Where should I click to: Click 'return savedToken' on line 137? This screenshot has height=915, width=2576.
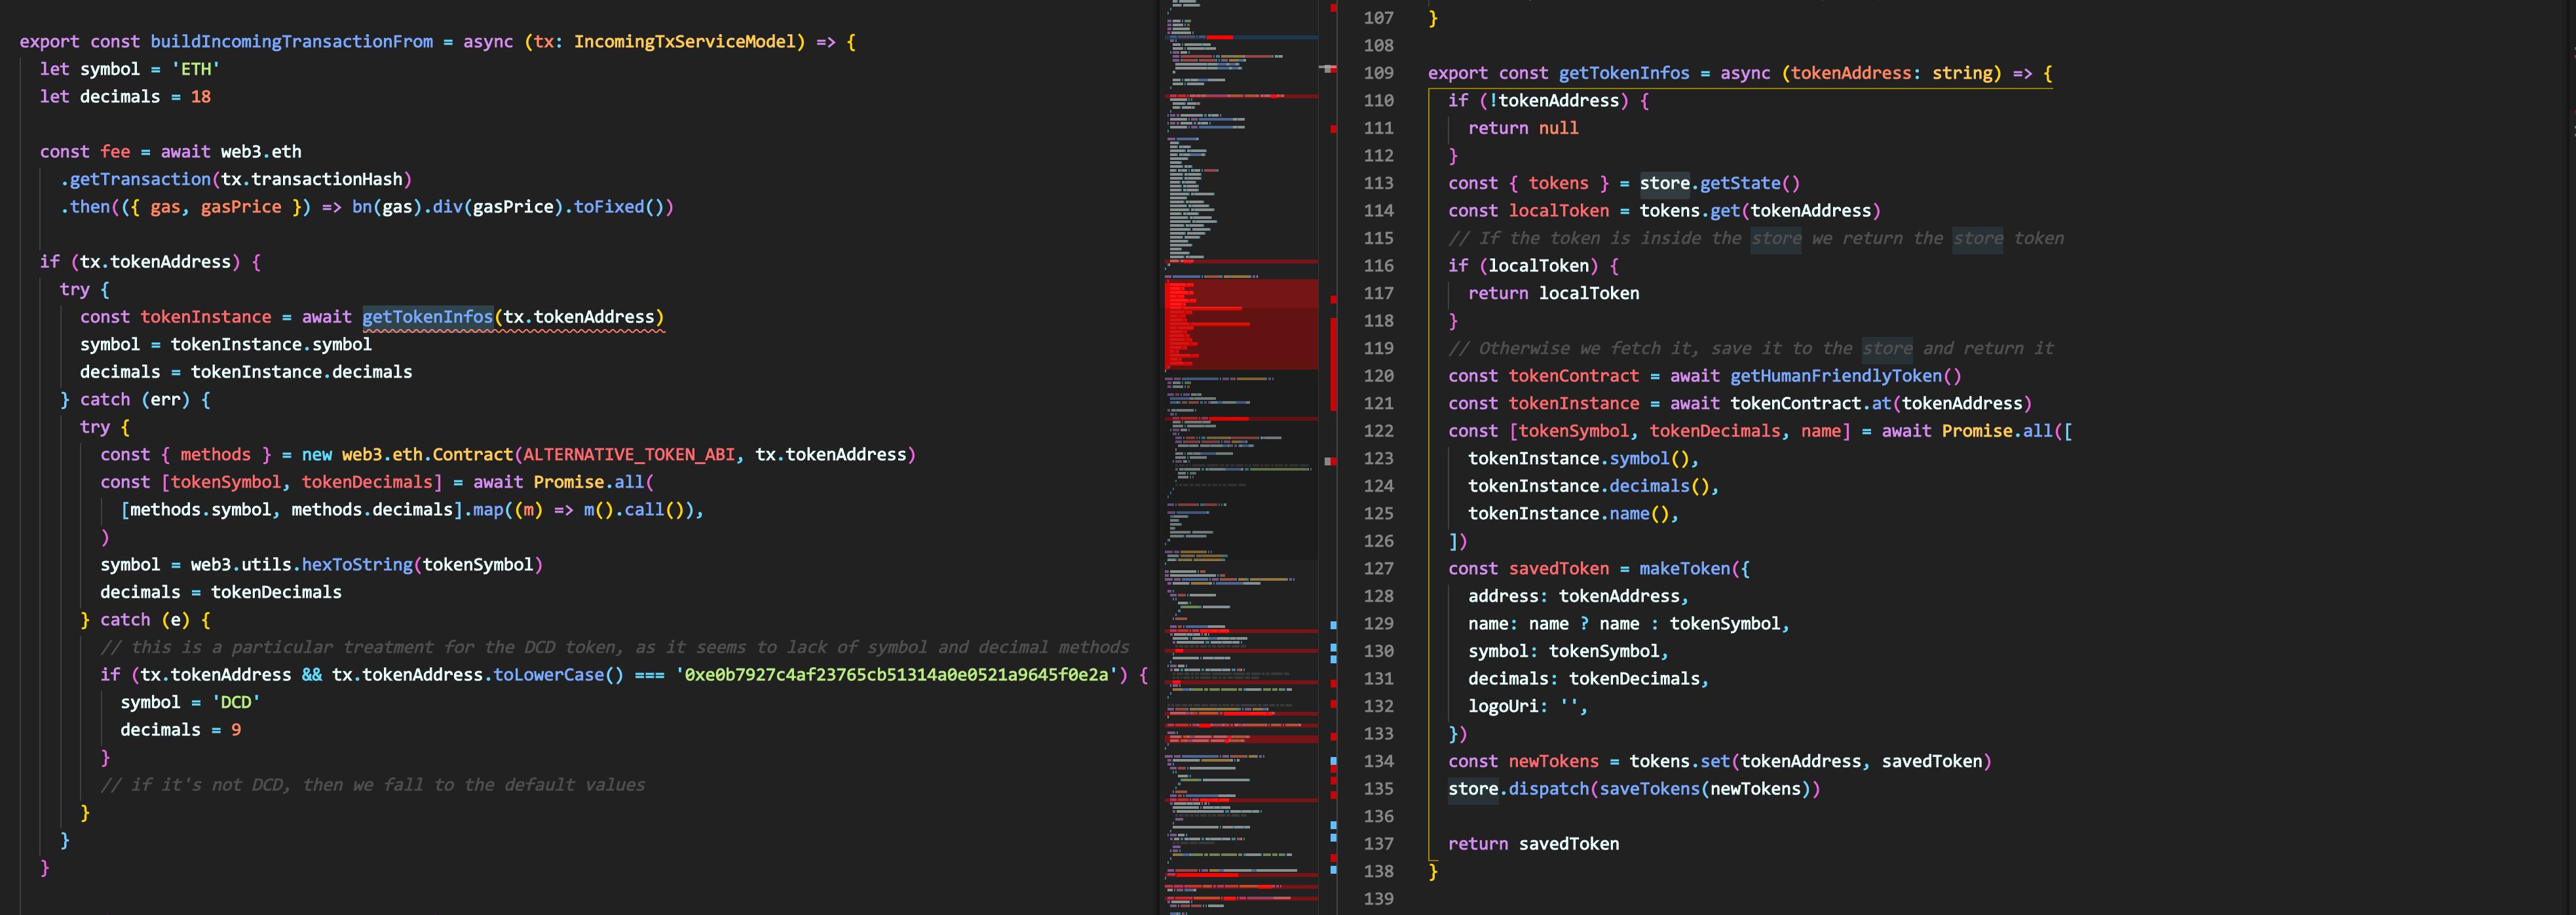pos(1533,844)
